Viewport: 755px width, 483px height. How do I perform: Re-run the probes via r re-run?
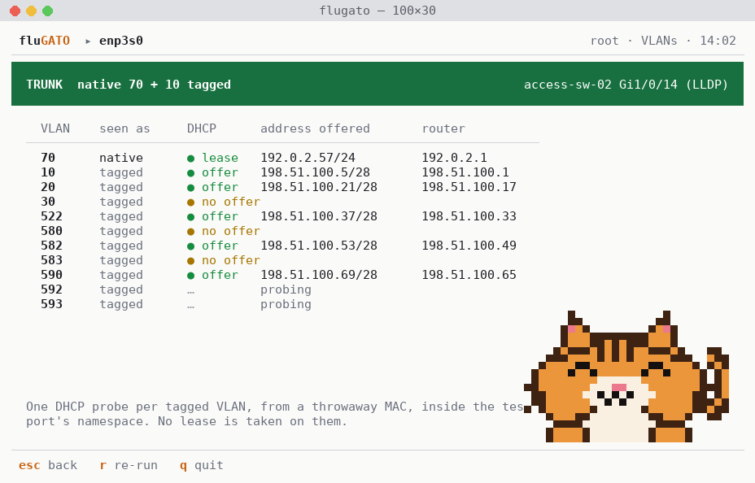tap(129, 465)
